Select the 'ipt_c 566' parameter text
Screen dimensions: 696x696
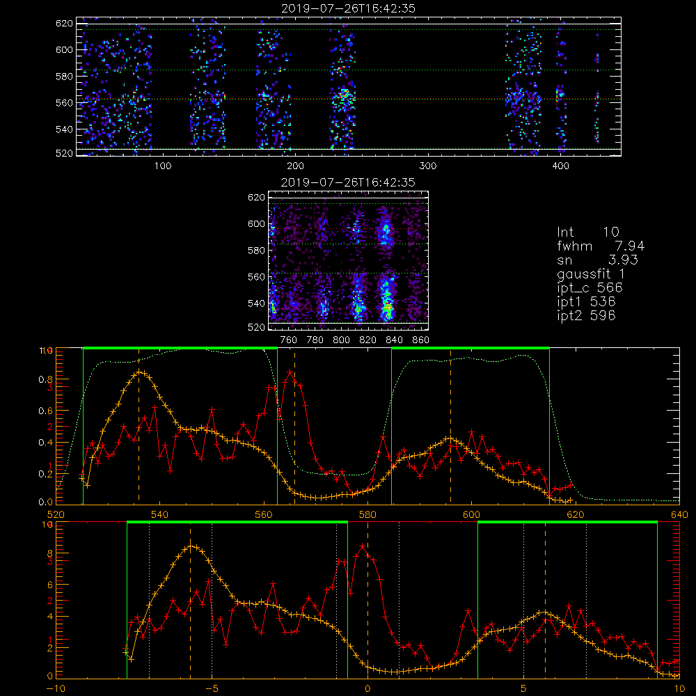(590, 288)
